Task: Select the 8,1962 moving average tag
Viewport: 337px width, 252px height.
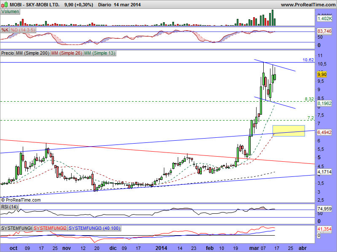Action: (324, 103)
